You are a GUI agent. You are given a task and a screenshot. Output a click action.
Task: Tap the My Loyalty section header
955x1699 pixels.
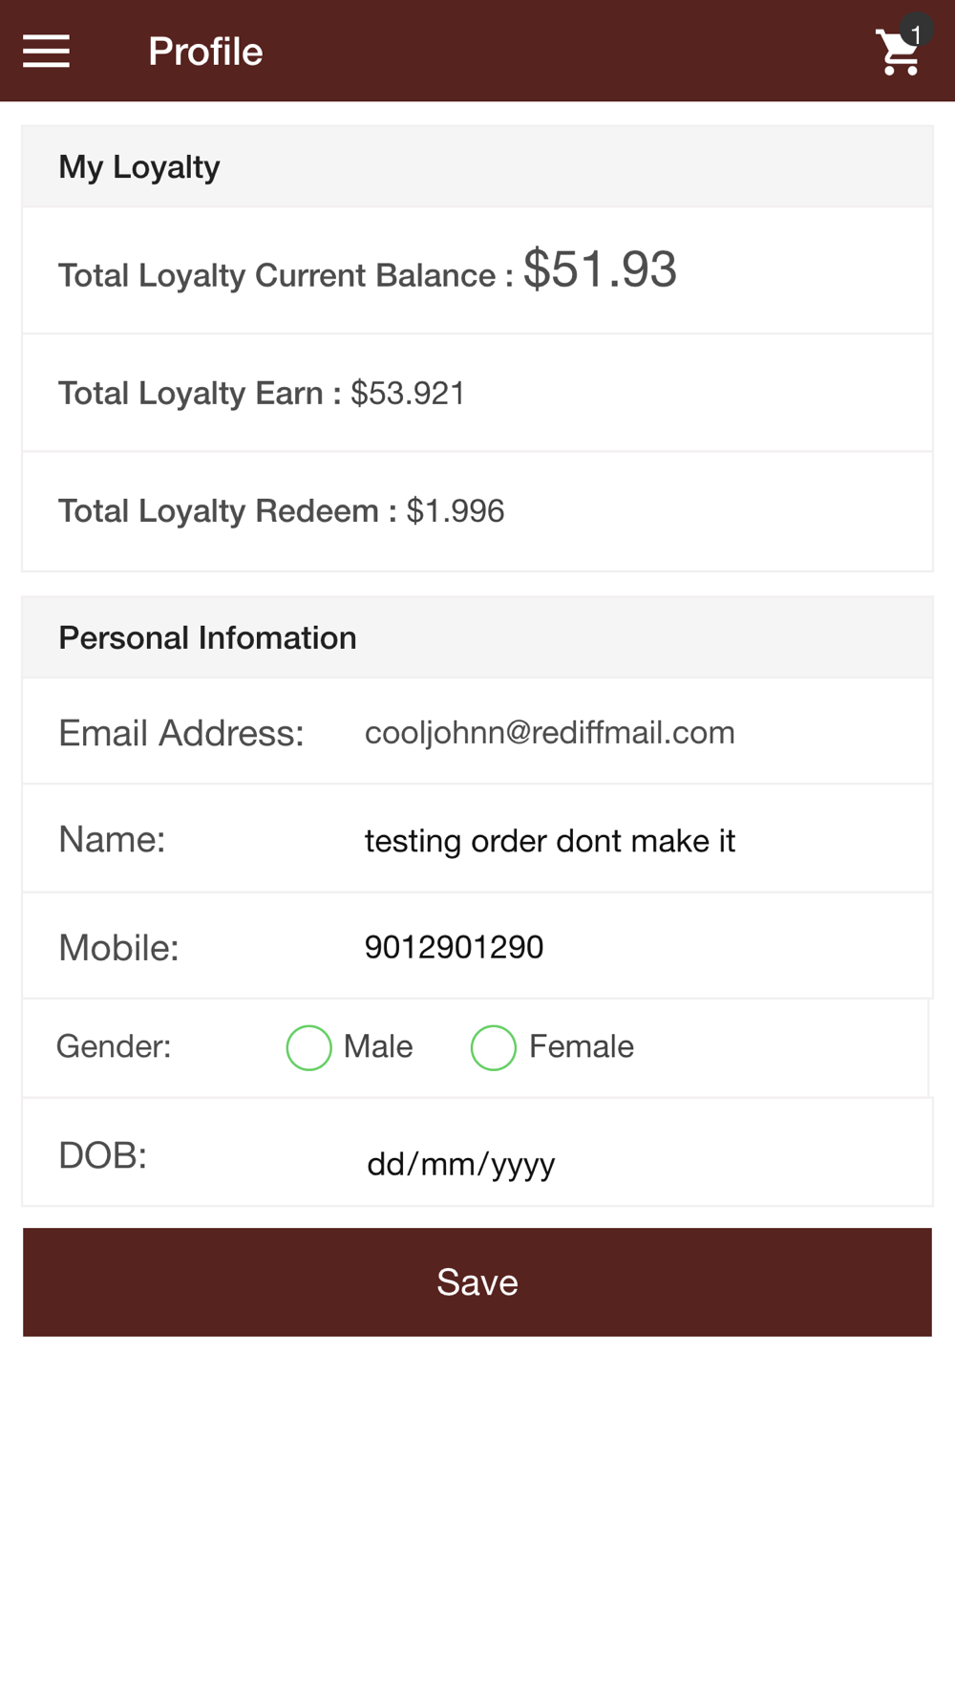pos(477,166)
